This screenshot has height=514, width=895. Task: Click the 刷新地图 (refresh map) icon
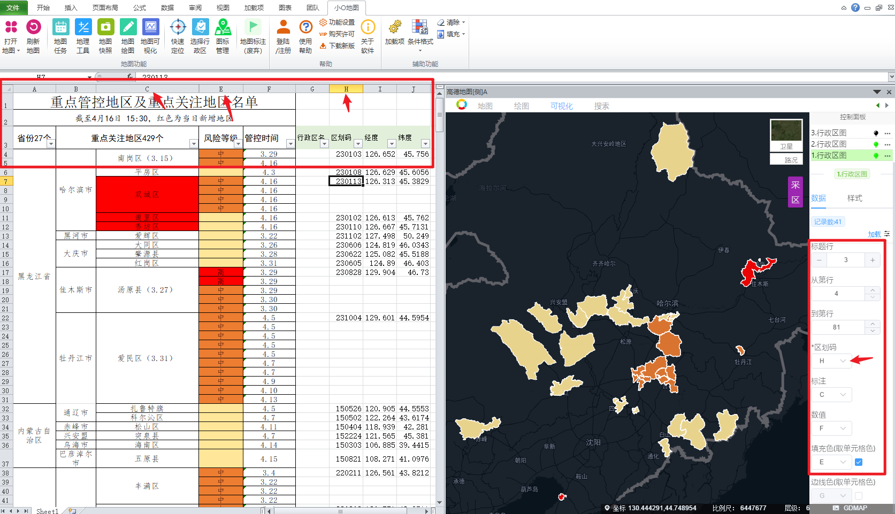[33, 28]
